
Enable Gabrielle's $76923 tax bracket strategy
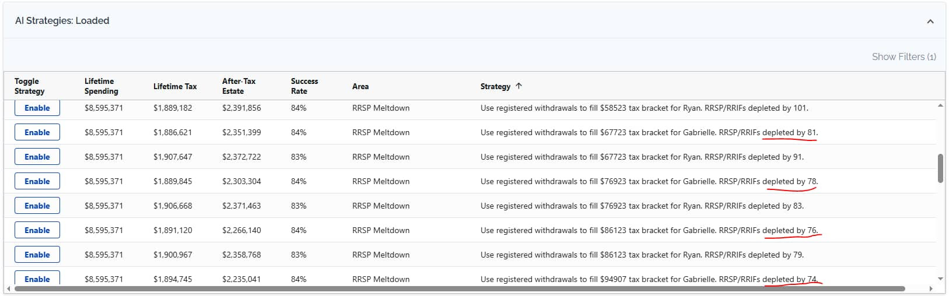[37, 181]
